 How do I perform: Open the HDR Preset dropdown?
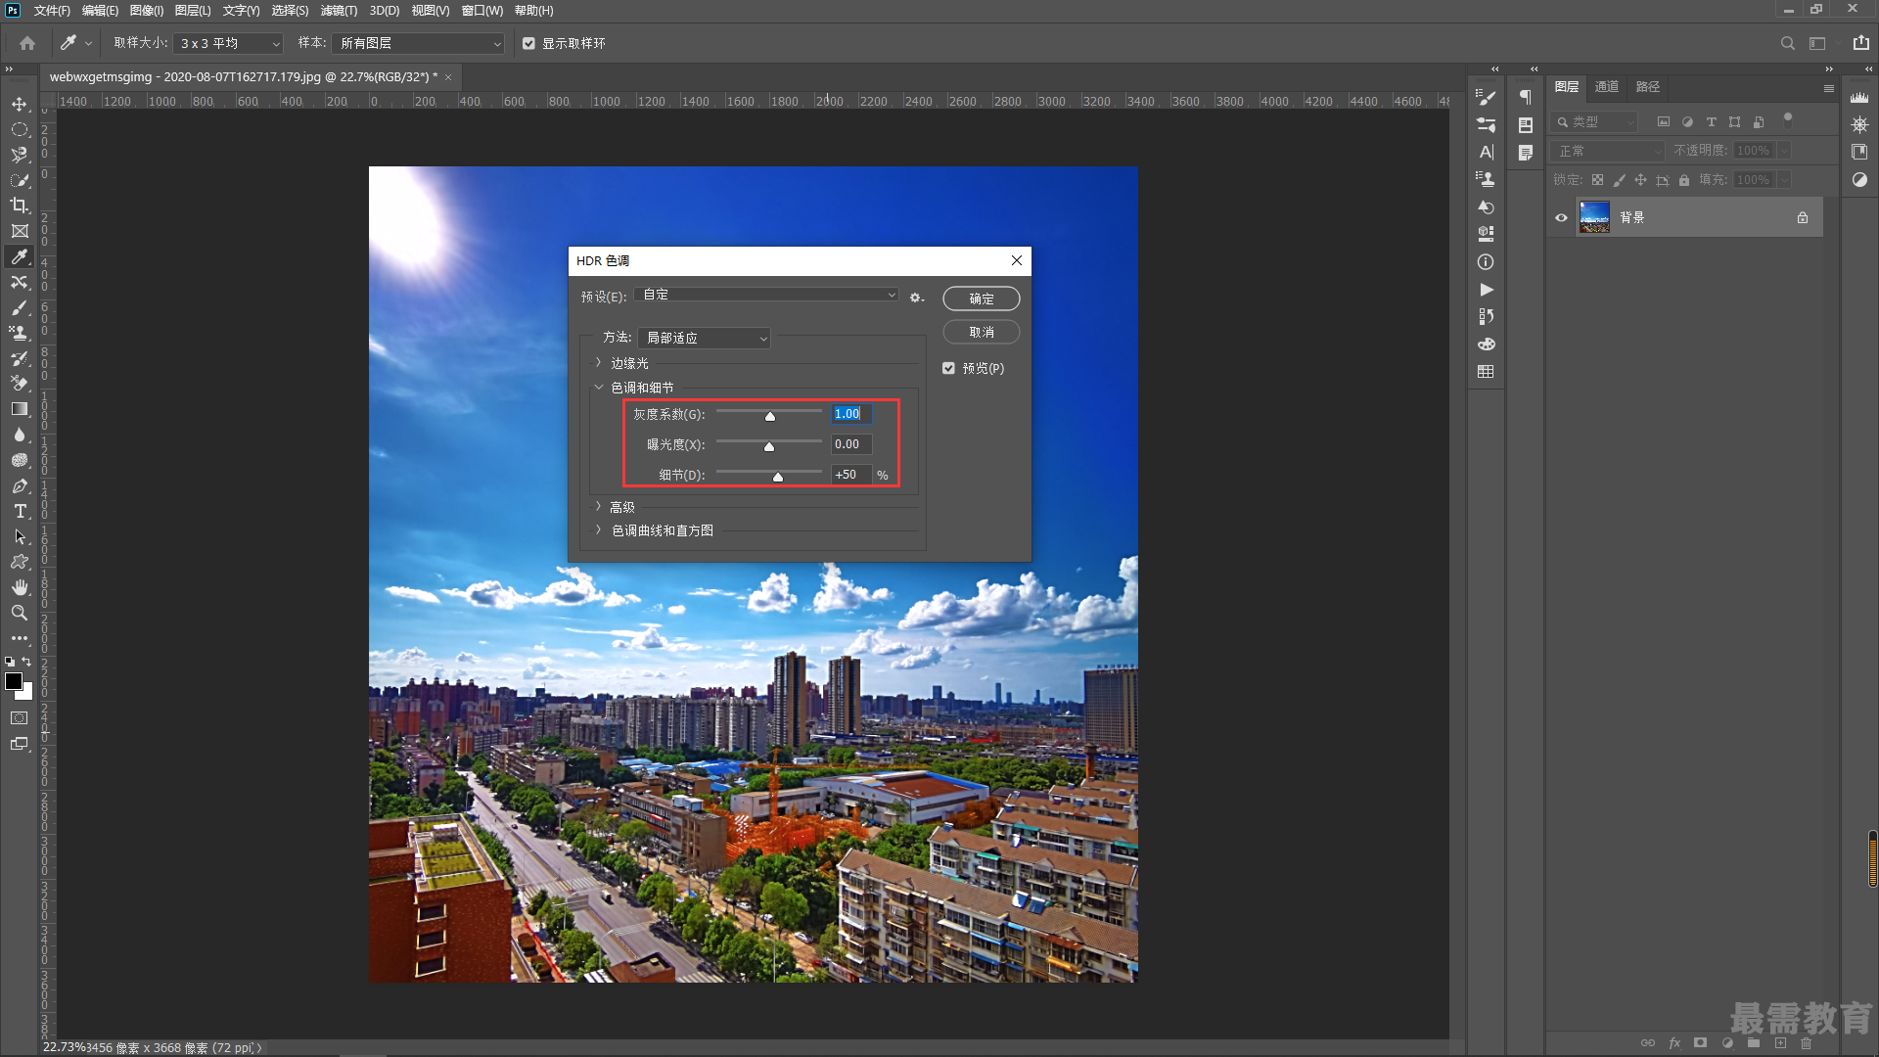coord(766,295)
